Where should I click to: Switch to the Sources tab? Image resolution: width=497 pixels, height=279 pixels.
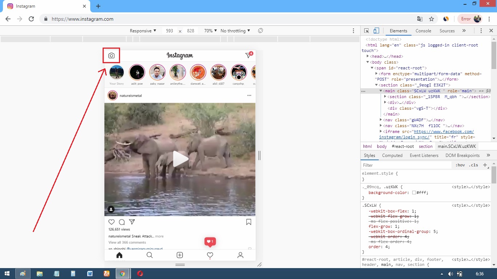[x=447, y=31]
